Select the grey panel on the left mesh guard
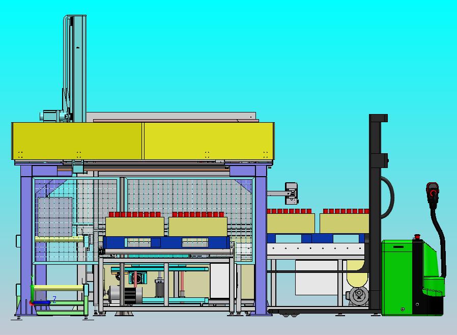Screen dimensions: 457x335 point(55,216)
